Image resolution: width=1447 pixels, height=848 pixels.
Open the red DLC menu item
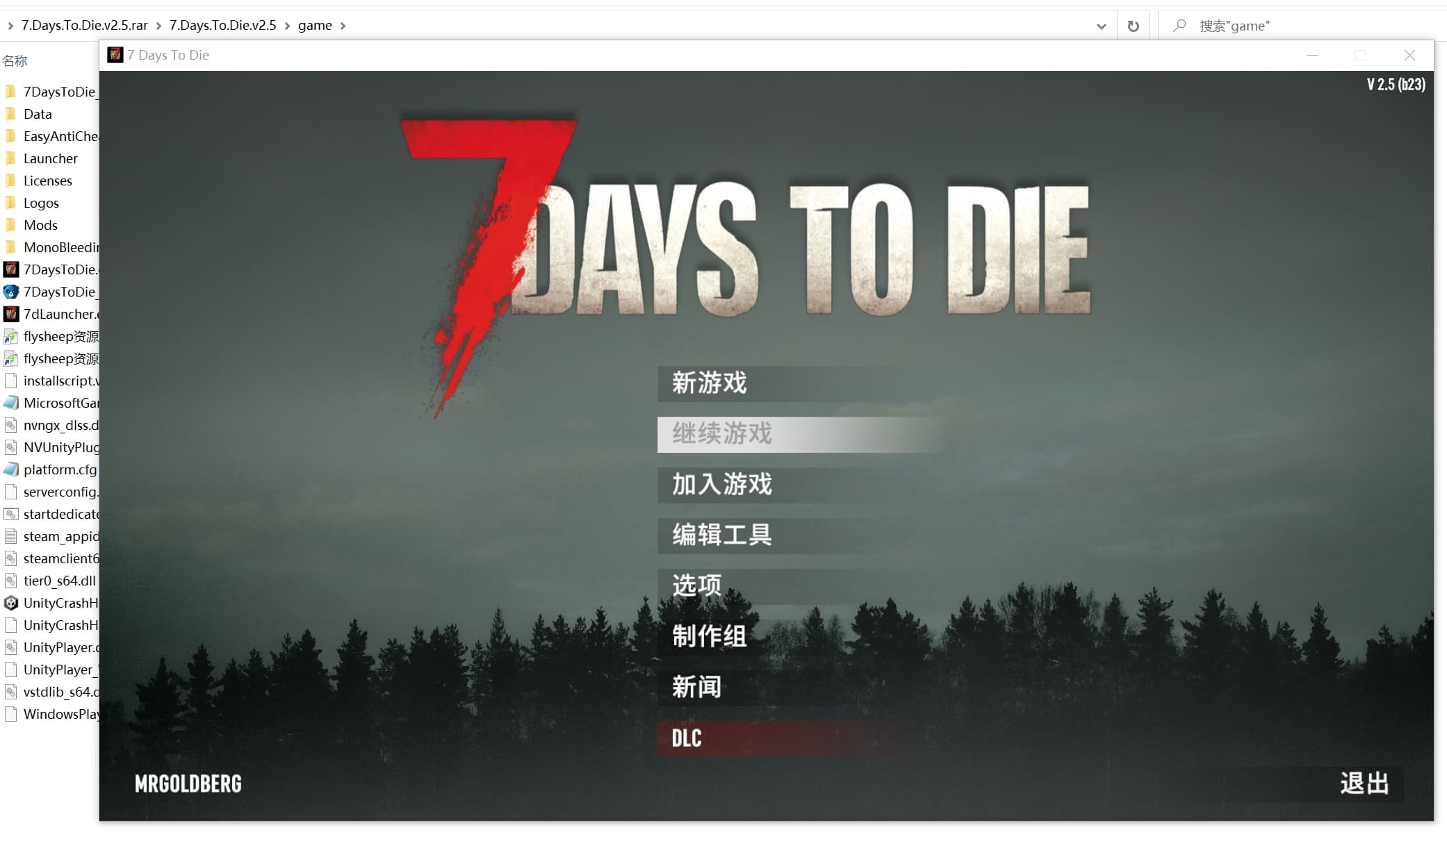click(x=687, y=738)
